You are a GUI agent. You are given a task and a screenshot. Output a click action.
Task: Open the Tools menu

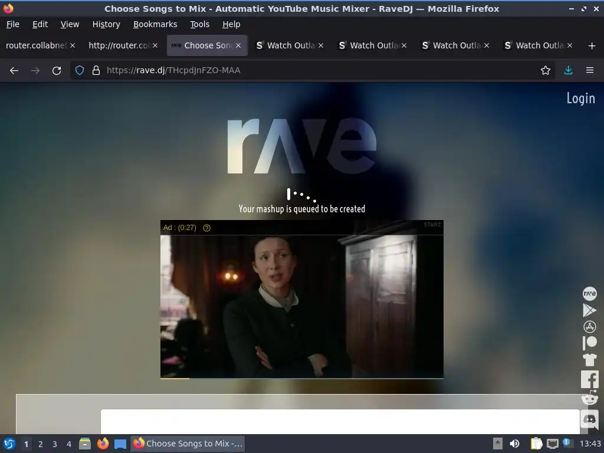[199, 24]
